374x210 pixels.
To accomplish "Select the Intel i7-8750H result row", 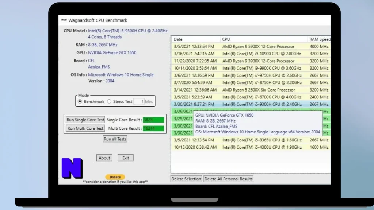I will (251, 83).
